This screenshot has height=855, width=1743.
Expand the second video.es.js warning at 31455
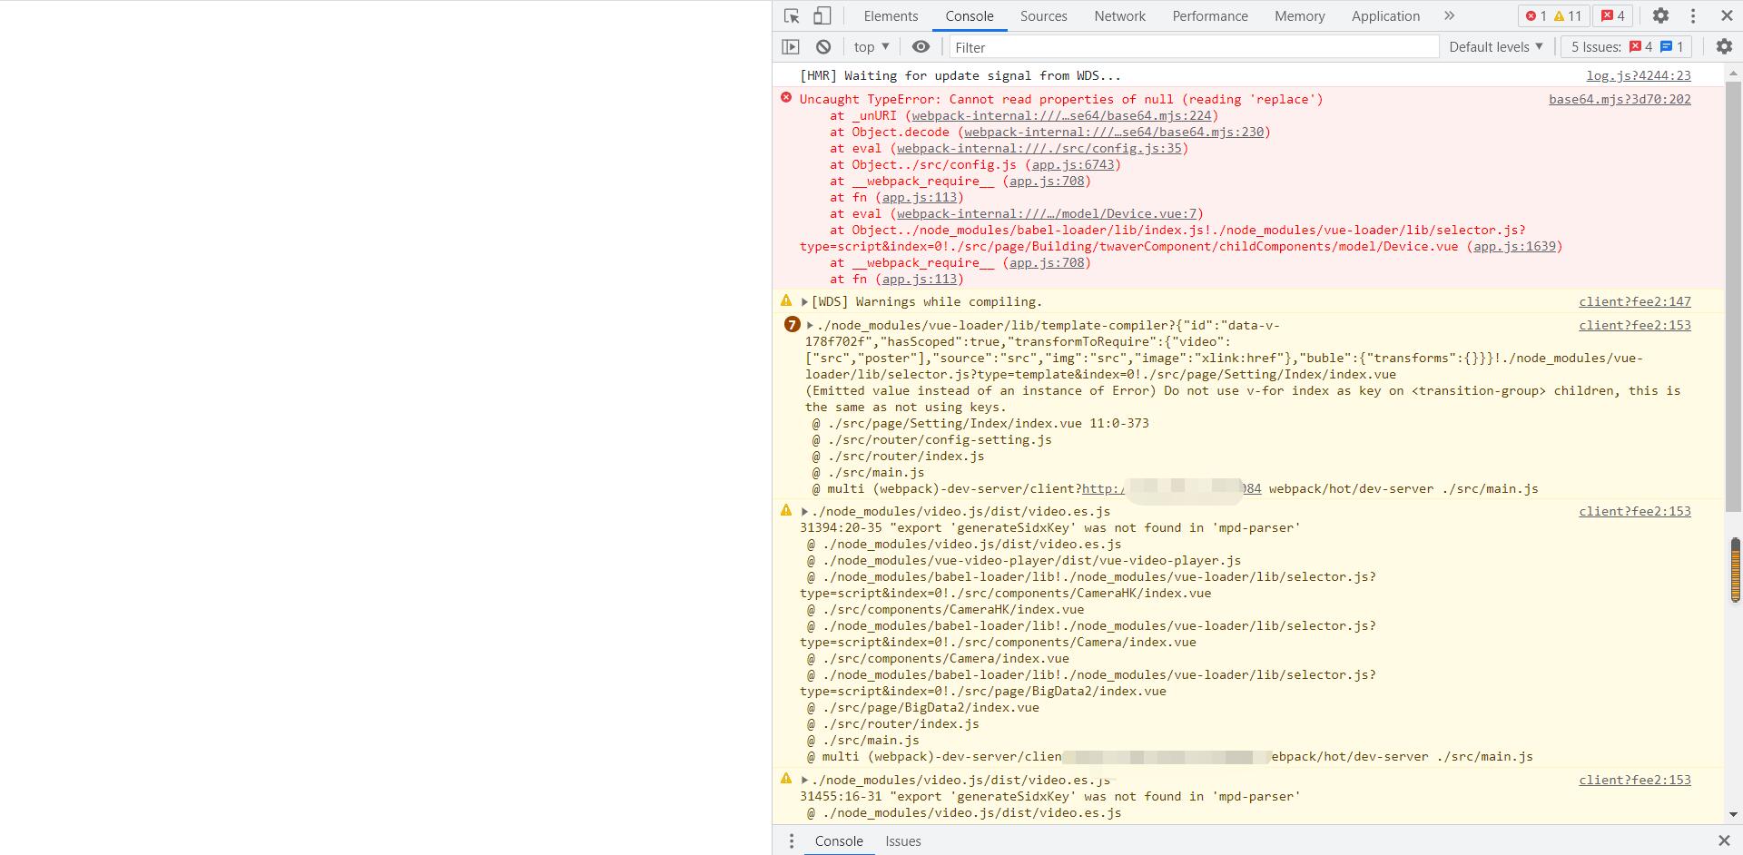point(804,781)
